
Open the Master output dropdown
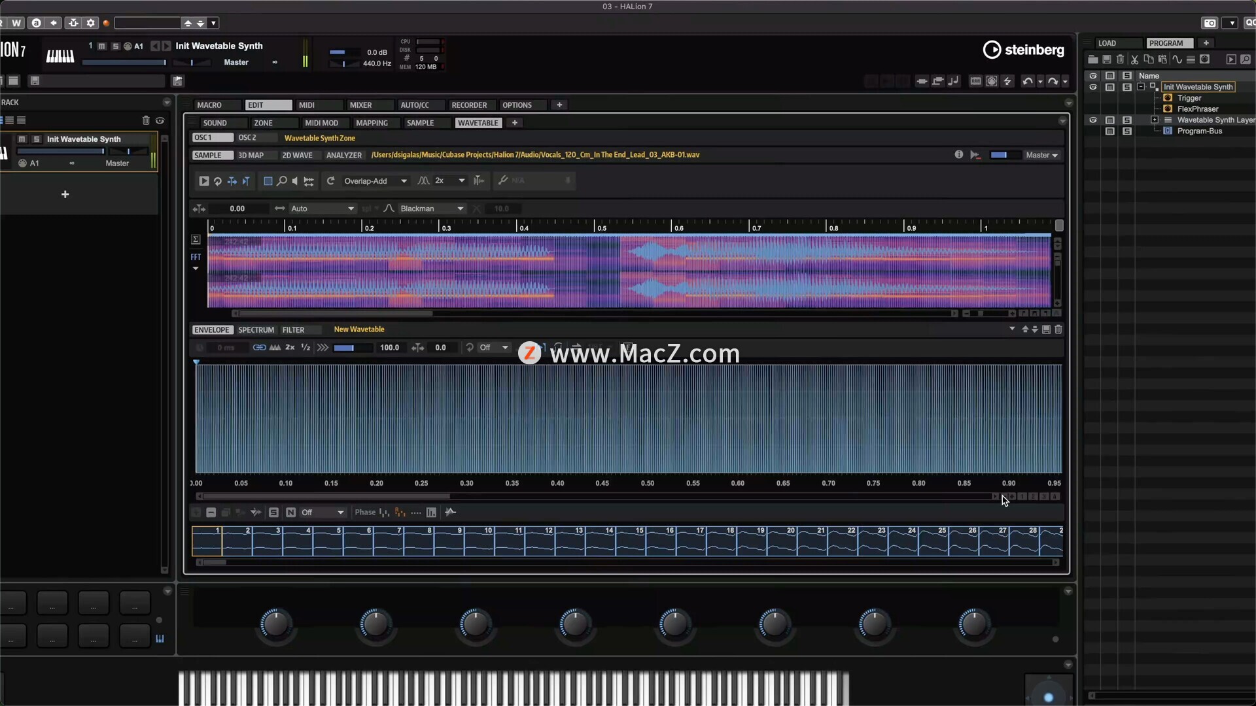(x=1041, y=156)
